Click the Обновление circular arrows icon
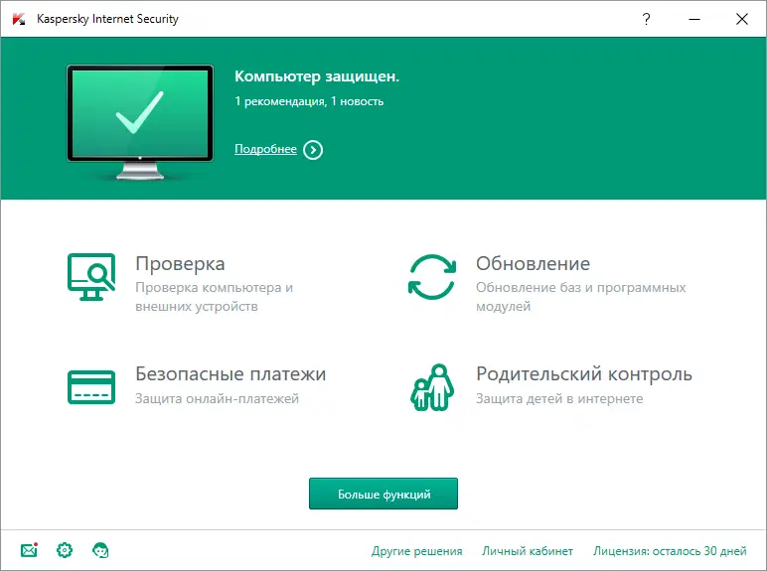Screen dimensions: 767x571 432,277
